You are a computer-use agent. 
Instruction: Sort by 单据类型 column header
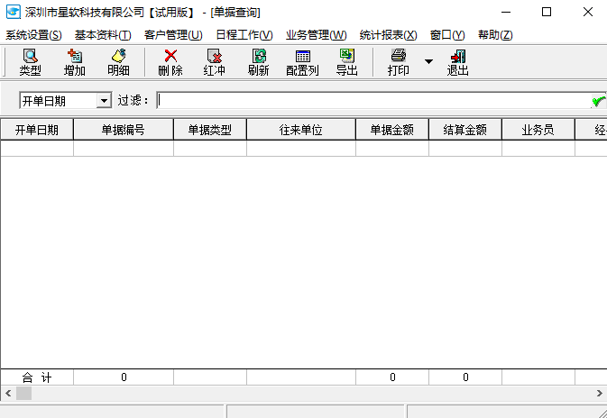[210, 130]
